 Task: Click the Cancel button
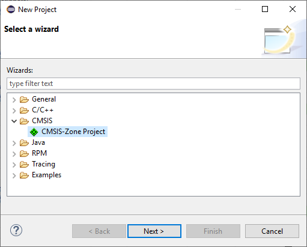pos(272,231)
